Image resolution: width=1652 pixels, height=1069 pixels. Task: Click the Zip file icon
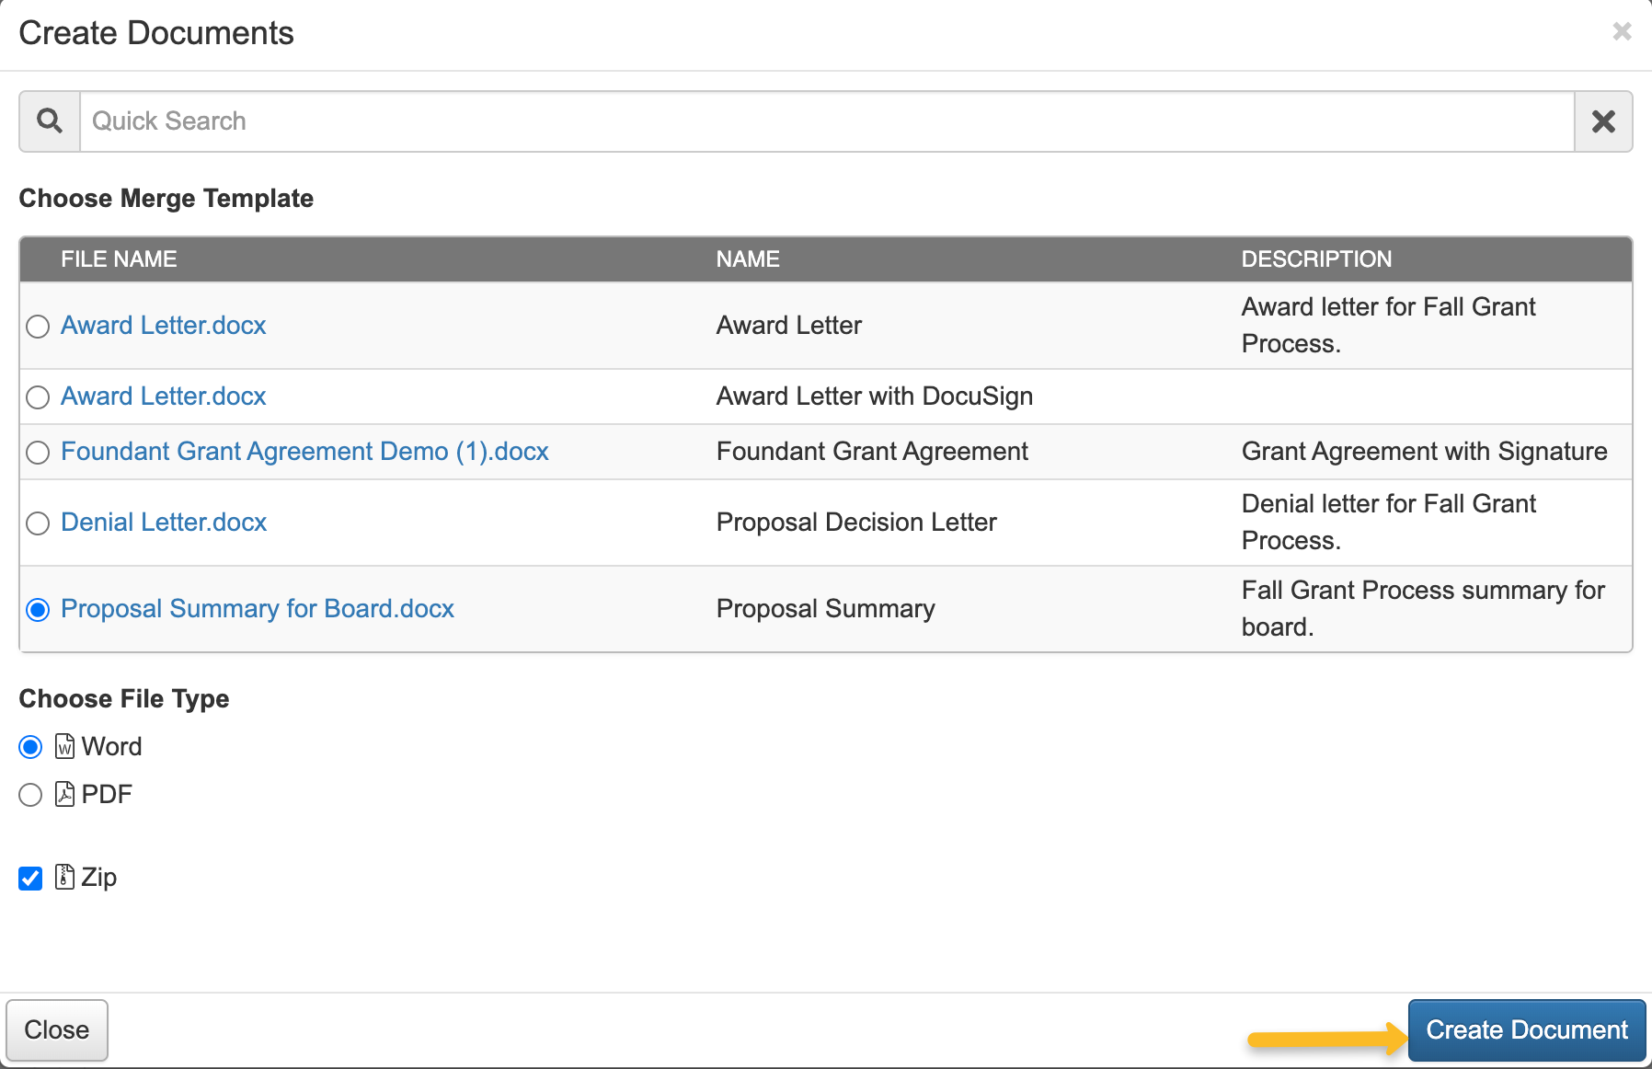coord(63,877)
